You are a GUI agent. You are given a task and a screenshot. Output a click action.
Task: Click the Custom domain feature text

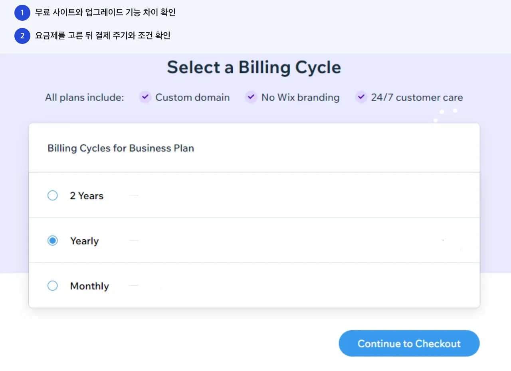tap(192, 97)
